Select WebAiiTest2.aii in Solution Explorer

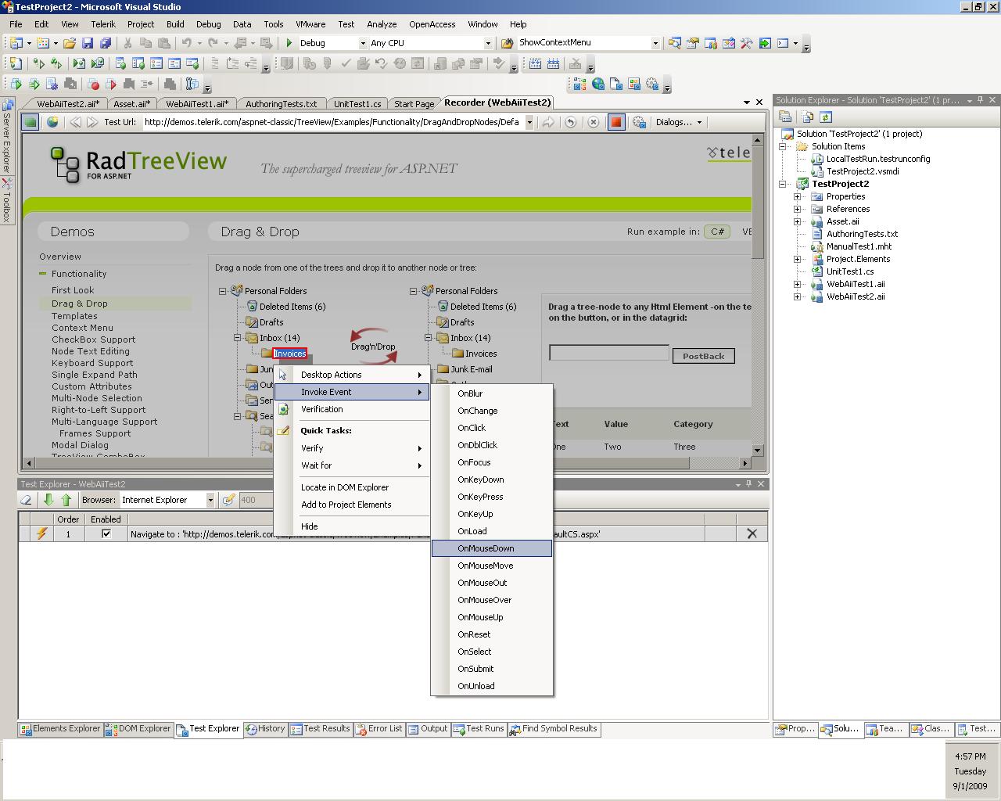click(856, 296)
